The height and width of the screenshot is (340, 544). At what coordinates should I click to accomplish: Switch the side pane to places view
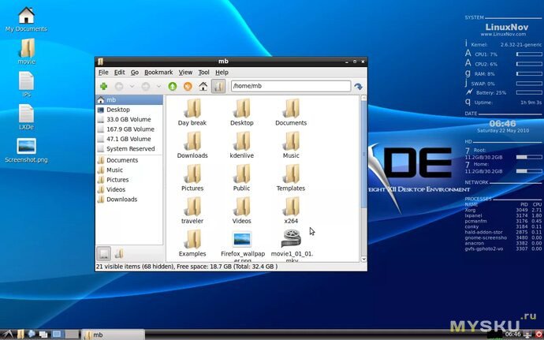pos(104,253)
